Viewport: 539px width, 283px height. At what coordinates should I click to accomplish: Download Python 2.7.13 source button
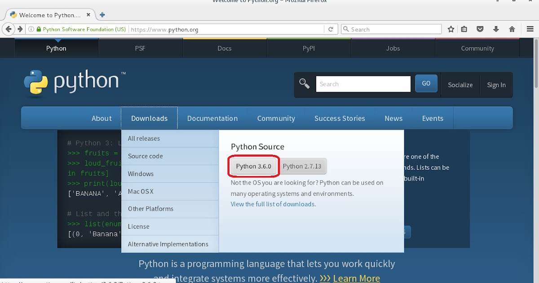coord(302,166)
